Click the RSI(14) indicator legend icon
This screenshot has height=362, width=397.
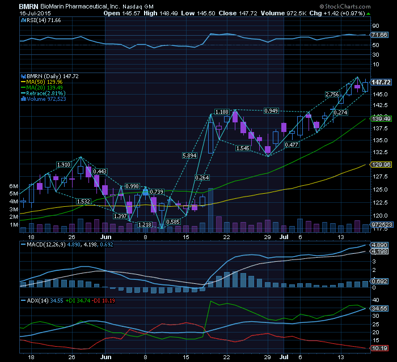23,20
